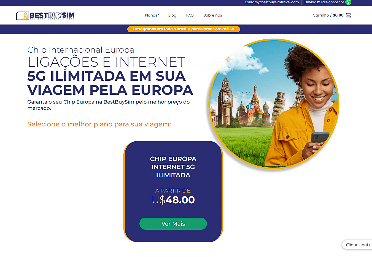Click the circular Europe landmarks hero image

(x=274, y=104)
